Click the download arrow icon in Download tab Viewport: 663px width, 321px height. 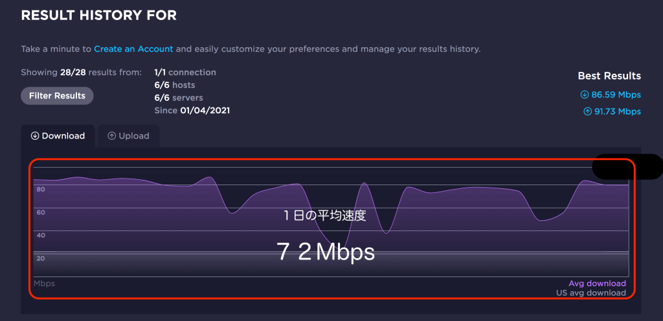35,136
